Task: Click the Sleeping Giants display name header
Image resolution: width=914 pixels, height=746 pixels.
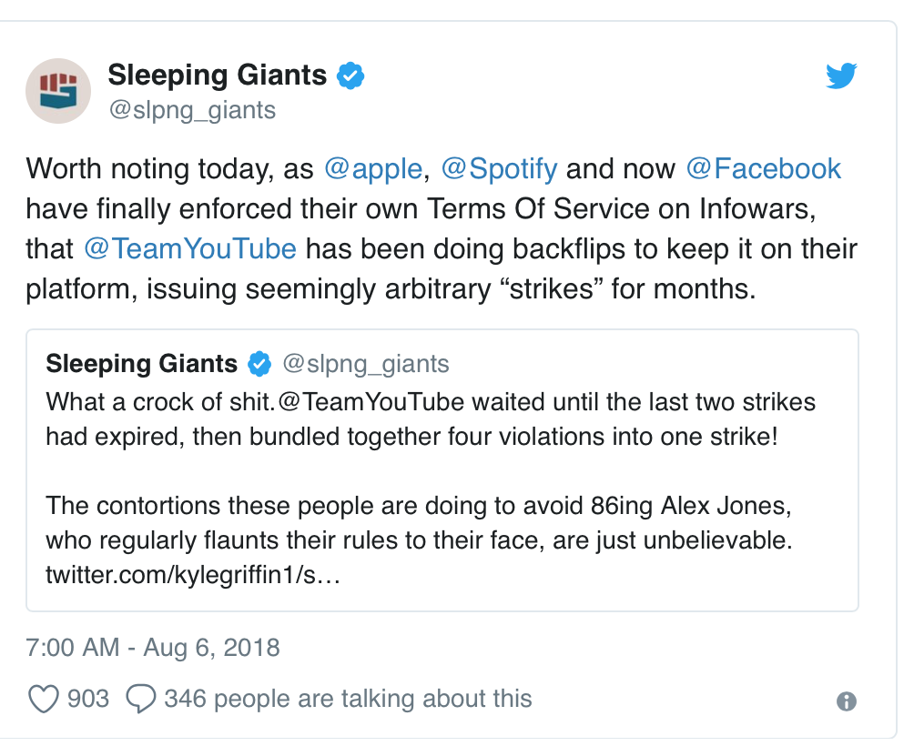Action: click(217, 75)
